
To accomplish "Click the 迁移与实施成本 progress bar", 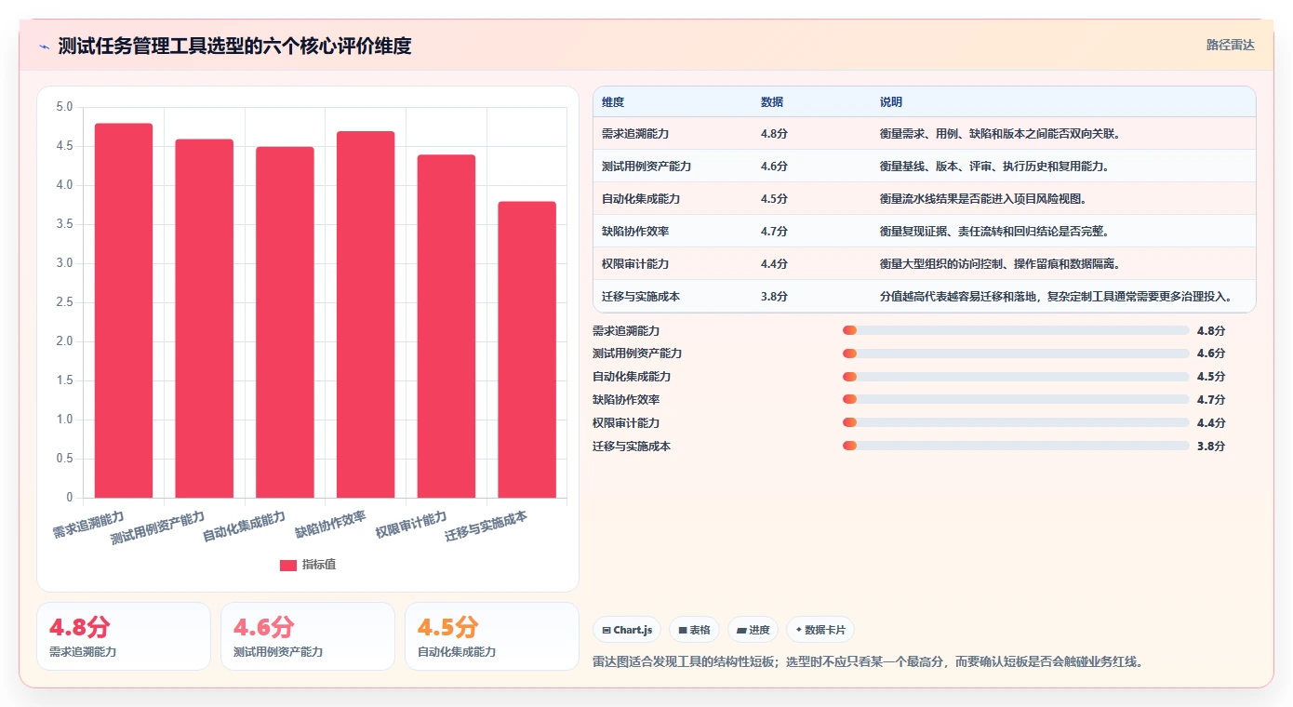I will [1016, 446].
